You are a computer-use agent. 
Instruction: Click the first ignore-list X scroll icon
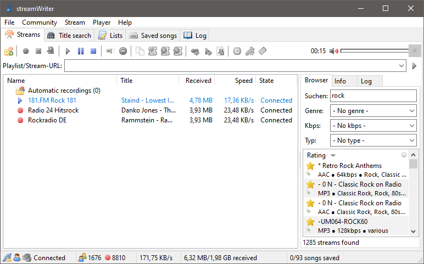[165, 51]
